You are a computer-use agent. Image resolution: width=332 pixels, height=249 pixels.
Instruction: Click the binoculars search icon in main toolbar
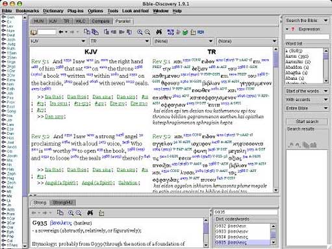coord(159,32)
